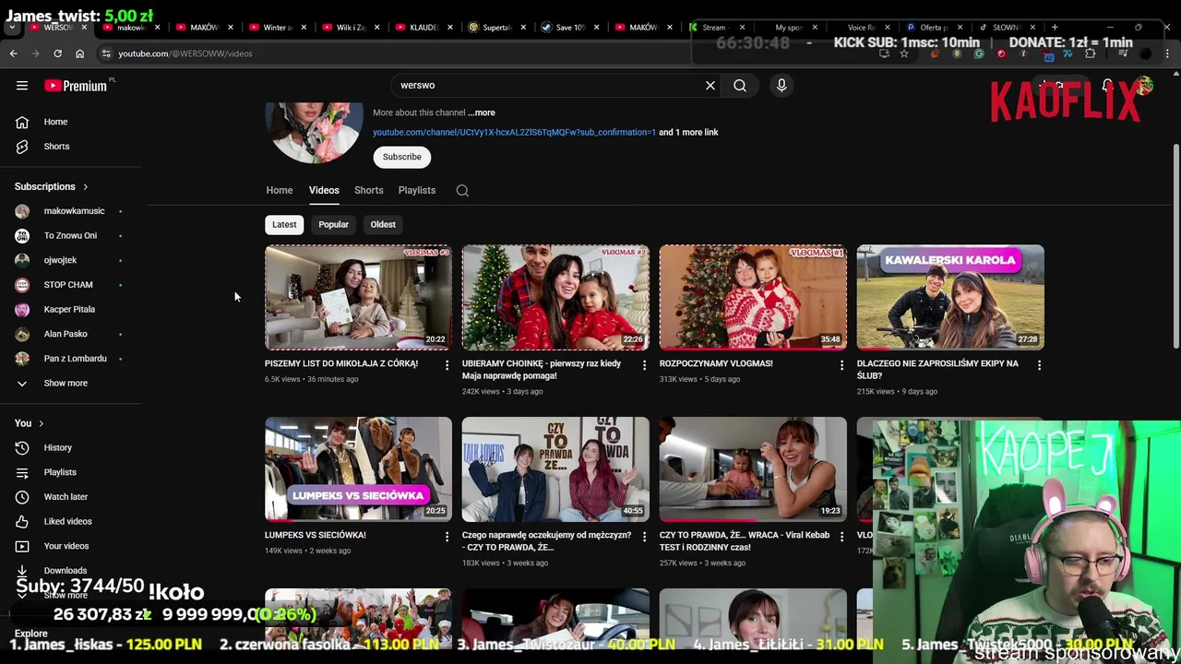Image resolution: width=1181 pixels, height=664 pixels.
Task: Open Downloads in the sidebar
Action: (72, 571)
